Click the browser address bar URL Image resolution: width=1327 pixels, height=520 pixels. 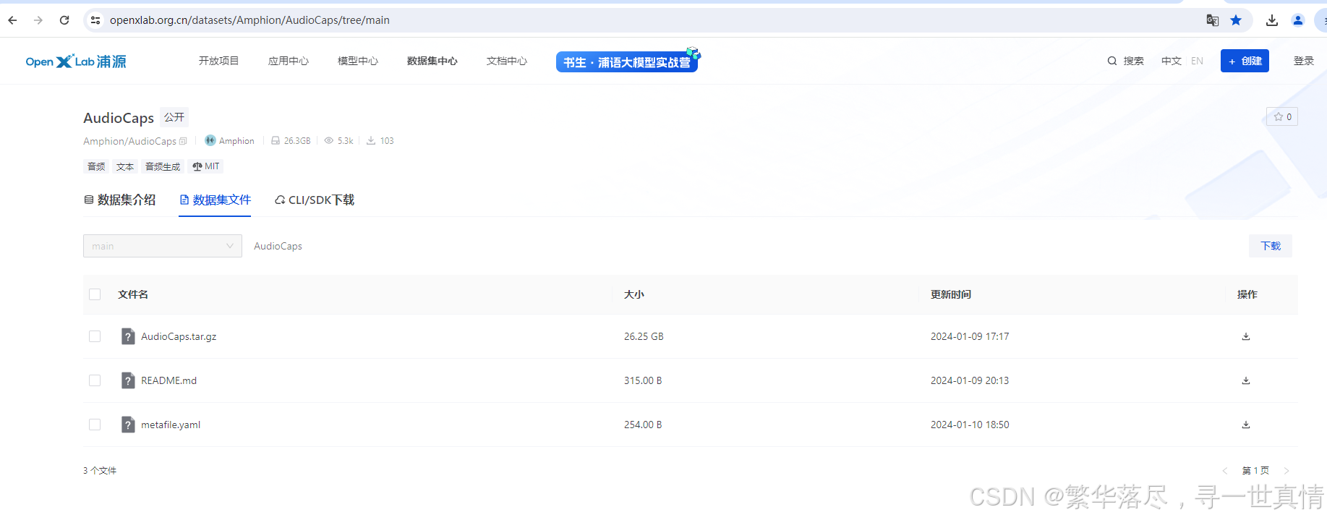coord(249,20)
